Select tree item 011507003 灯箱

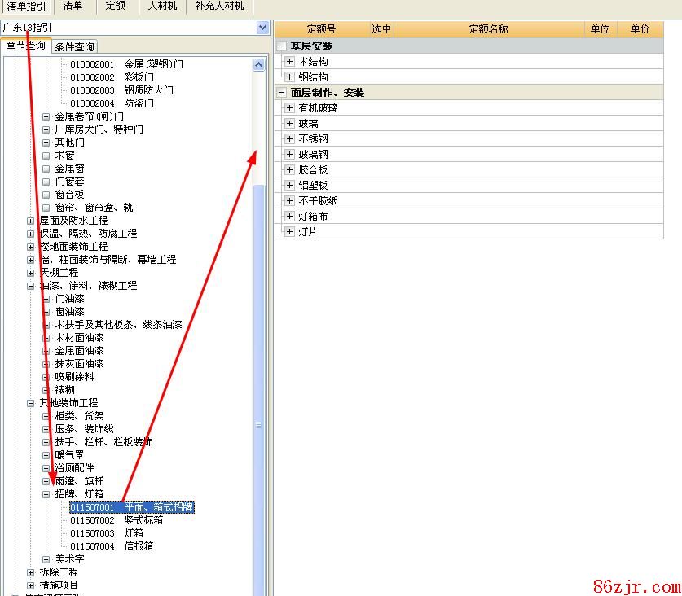[x=107, y=533]
